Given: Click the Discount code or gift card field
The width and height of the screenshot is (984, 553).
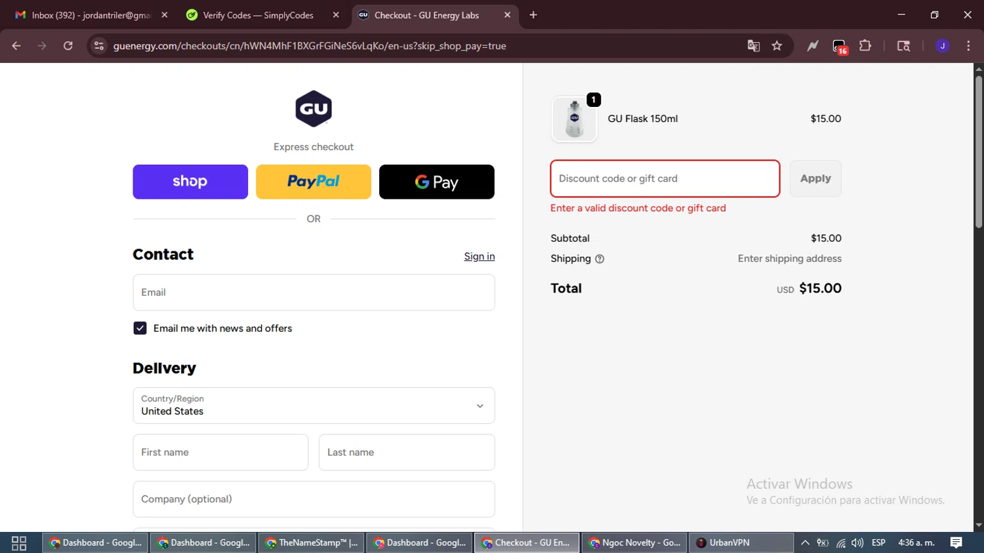Looking at the screenshot, I should 665,178.
